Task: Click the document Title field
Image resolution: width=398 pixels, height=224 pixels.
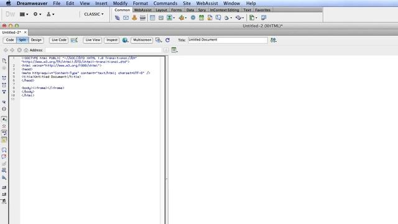Action: click(228, 40)
